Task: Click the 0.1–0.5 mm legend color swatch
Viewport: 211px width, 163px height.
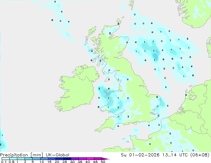Action: coord(6,159)
